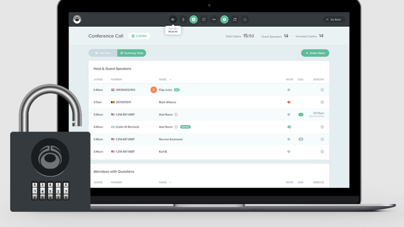Remove Filip Justic from the call
This screenshot has width=404, height=227.
pos(322,90)
